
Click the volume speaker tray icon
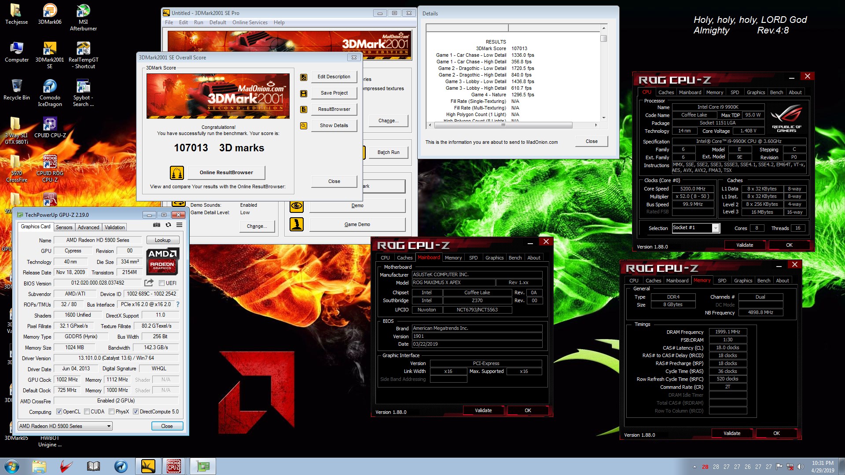click(800, 467)
